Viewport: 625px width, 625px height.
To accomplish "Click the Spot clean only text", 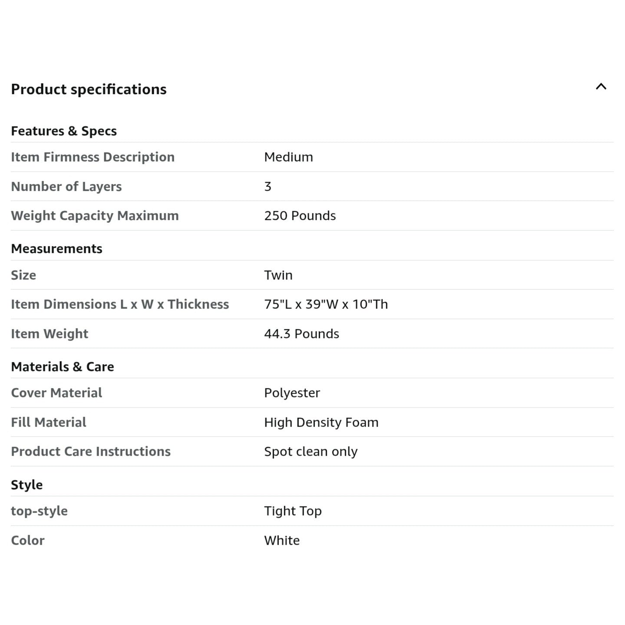I will click(x=311, y=452).
